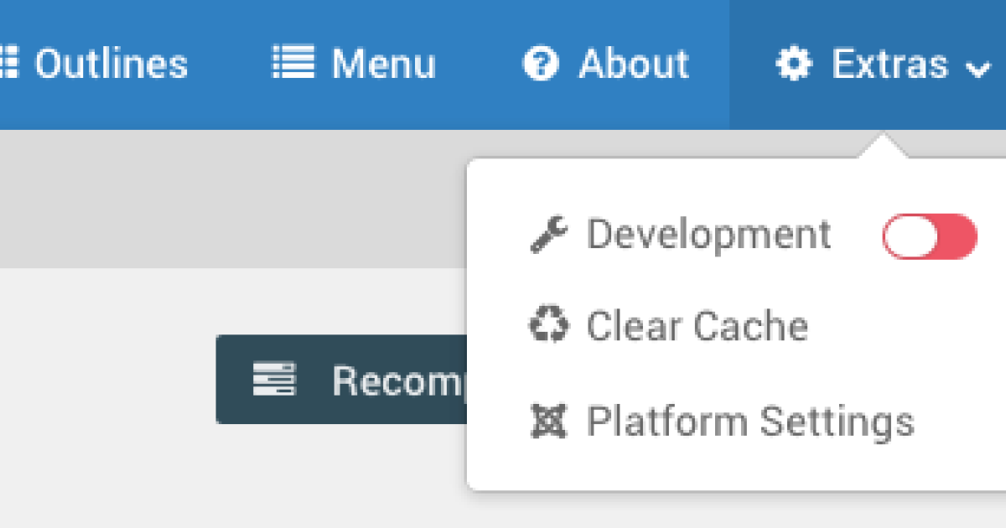This screenshot has width=1006, height=528.
Task: Enable Development via its label text
Action: point(708,235)
